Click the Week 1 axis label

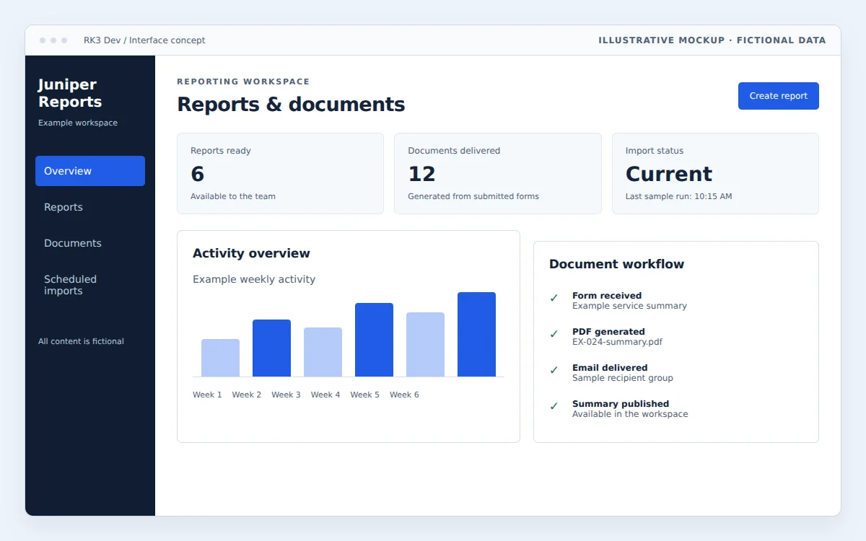tap(207, 395)
